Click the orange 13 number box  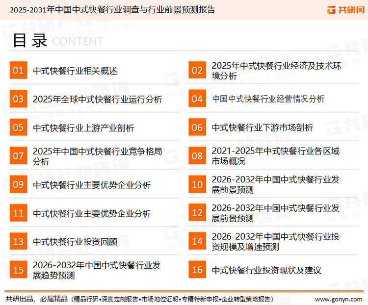[x=18, y=241]
